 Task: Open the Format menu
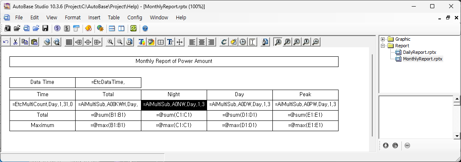click(73, 18)
